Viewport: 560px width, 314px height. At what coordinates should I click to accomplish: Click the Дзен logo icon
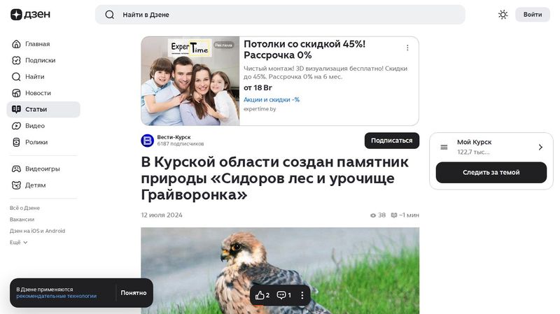pos(16,15)
